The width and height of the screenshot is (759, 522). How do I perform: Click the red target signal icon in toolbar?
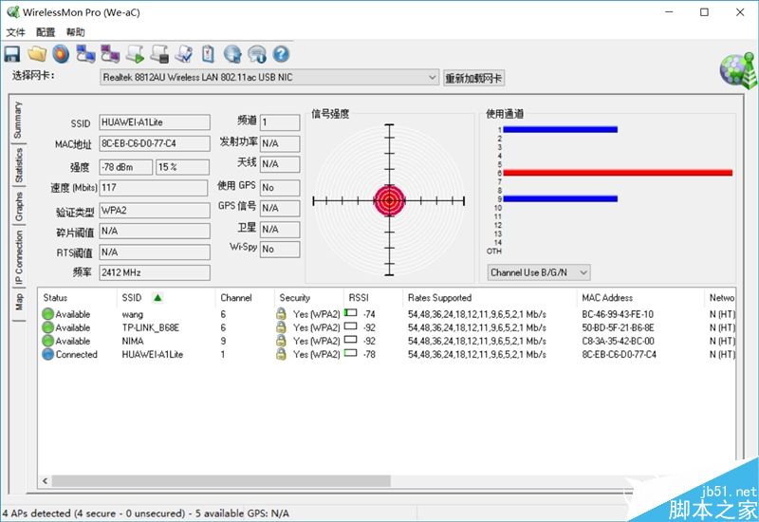(61, 54)
